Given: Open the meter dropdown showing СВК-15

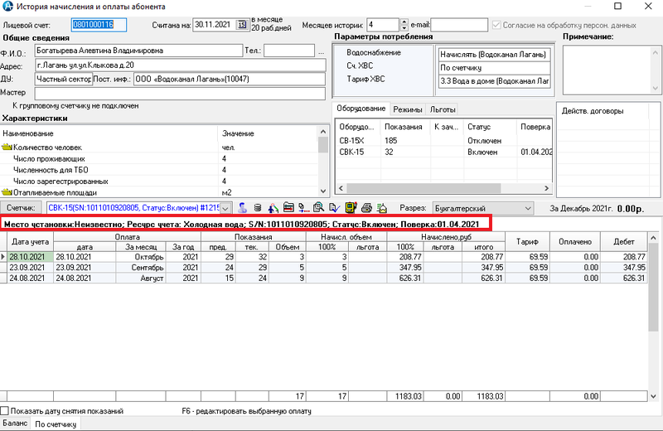Looking at the screenshot, I should click(x=226, y=208).
